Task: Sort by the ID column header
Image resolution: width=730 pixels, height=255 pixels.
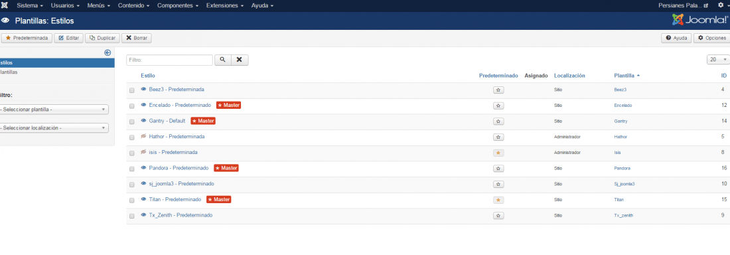Action: 724,76
